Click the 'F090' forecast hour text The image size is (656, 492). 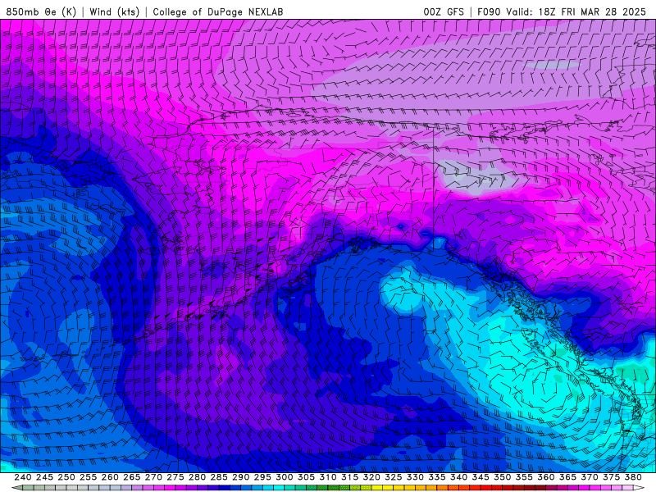click(x=489, y=11)
